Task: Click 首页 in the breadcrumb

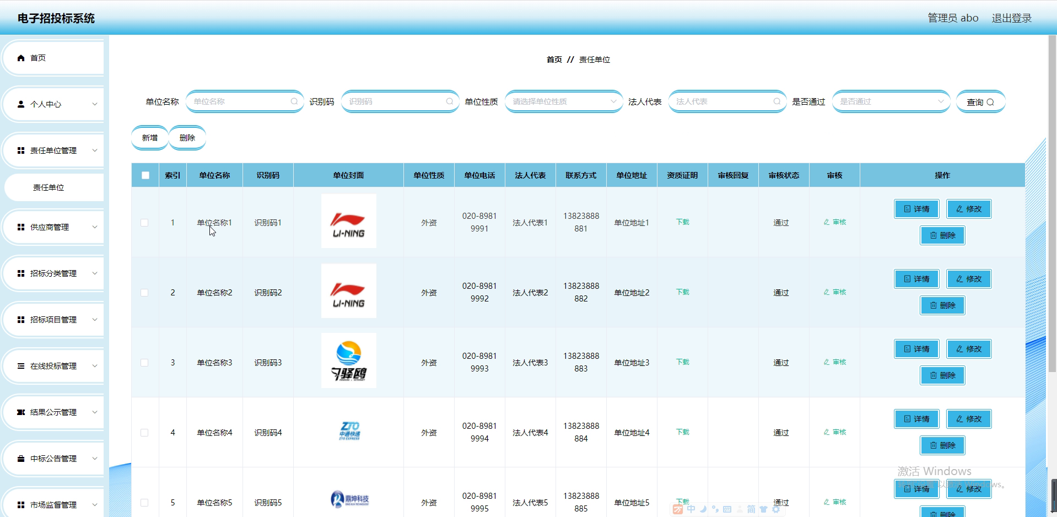Action: 554,60
